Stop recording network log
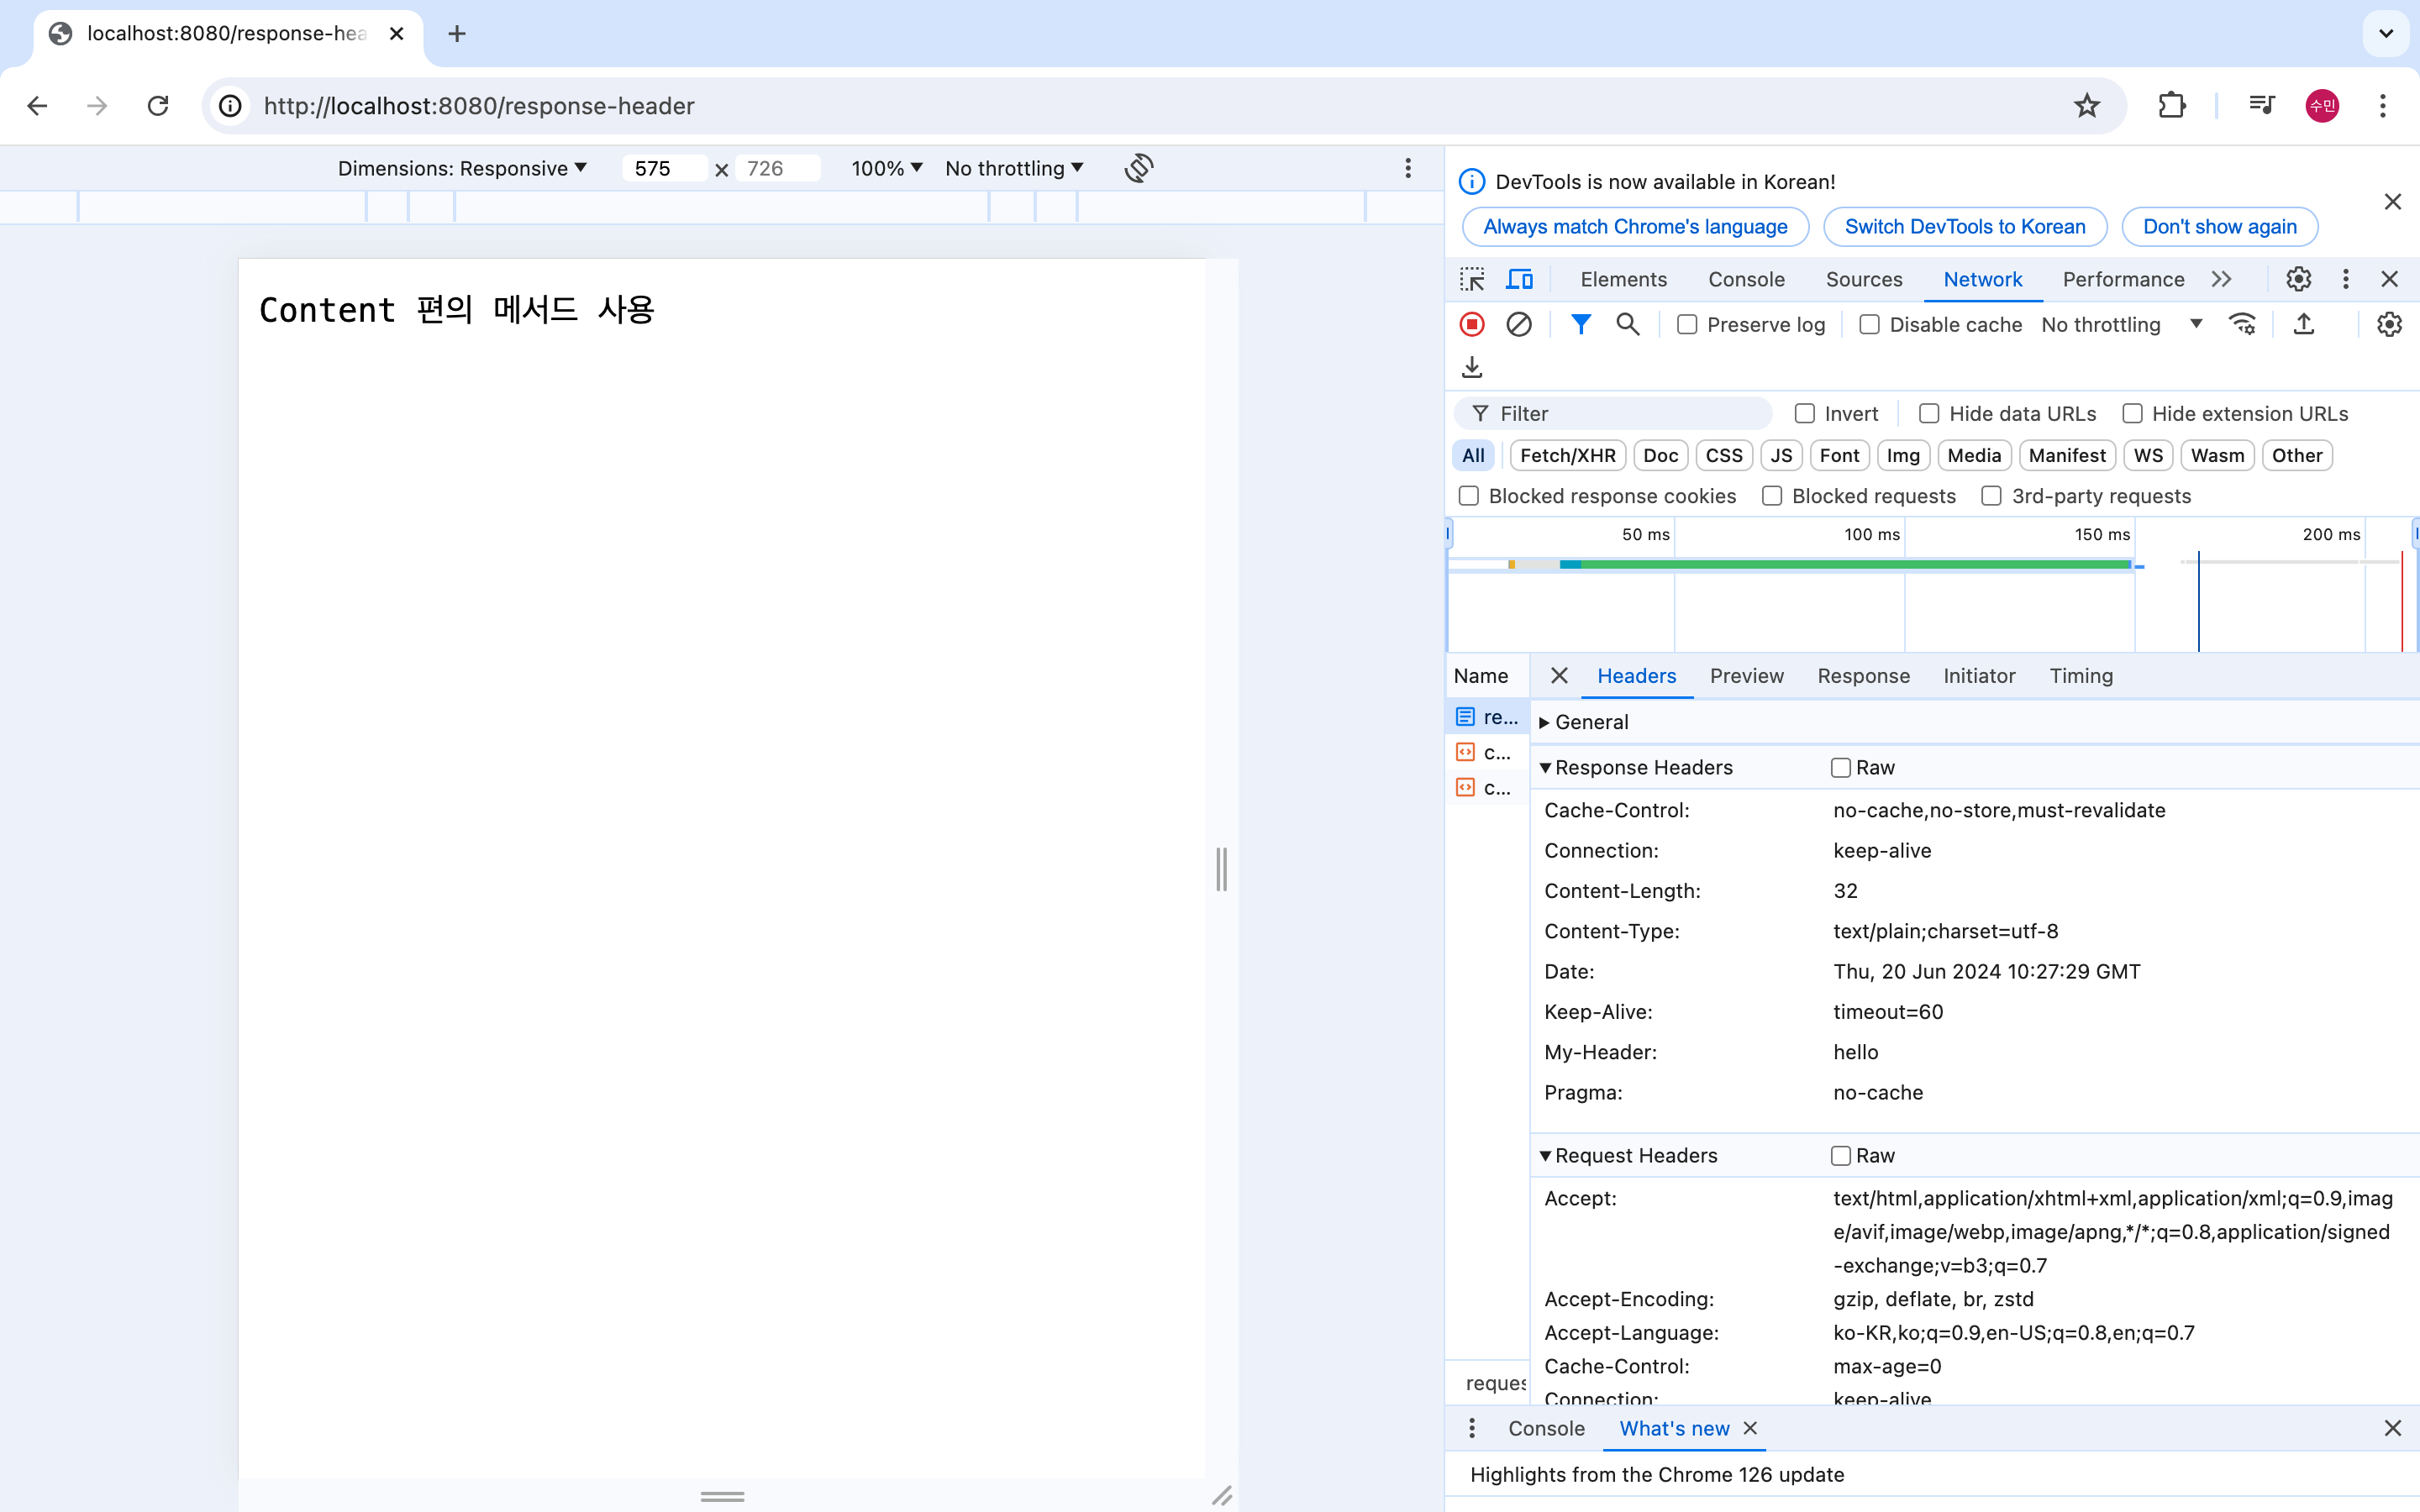 click(1472, 324)
